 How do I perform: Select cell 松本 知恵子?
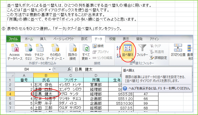click(46, 99)
